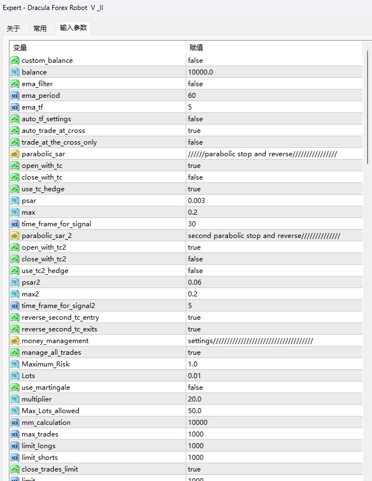Select the use_tc2_hedge variable name

tap(45, 271)
